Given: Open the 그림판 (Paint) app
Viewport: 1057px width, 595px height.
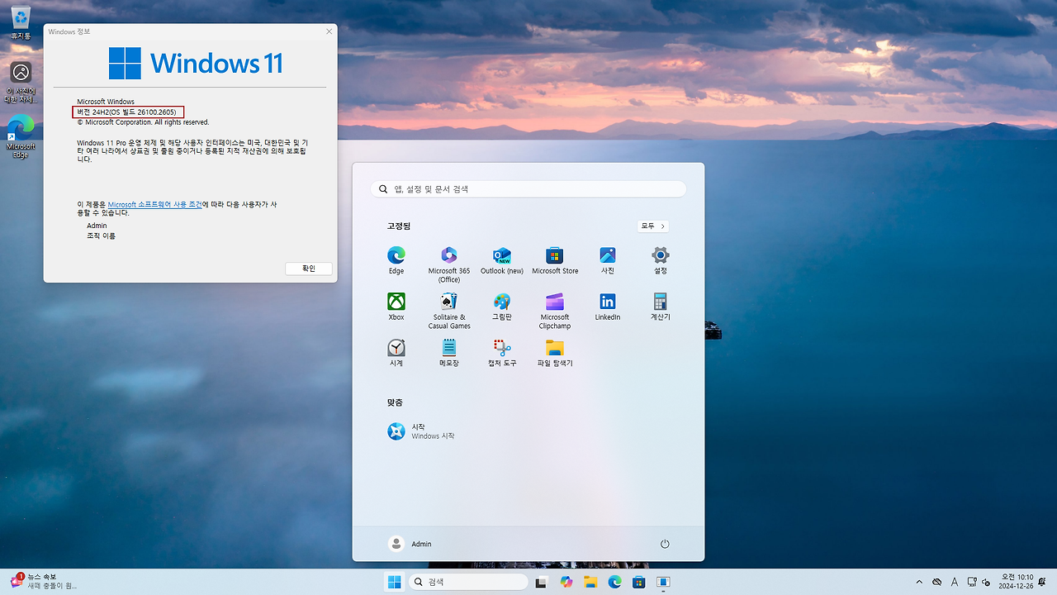Looking at the screenshot, I should (x=501, y=302).
